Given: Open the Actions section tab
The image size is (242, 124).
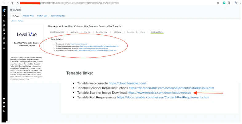Looking at the screenshot, I should coord(74,32).
